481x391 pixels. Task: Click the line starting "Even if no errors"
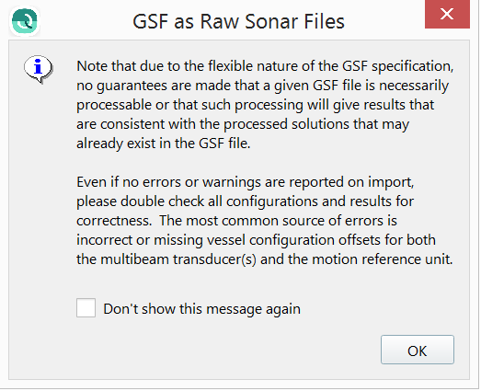[x=246, y=182]
